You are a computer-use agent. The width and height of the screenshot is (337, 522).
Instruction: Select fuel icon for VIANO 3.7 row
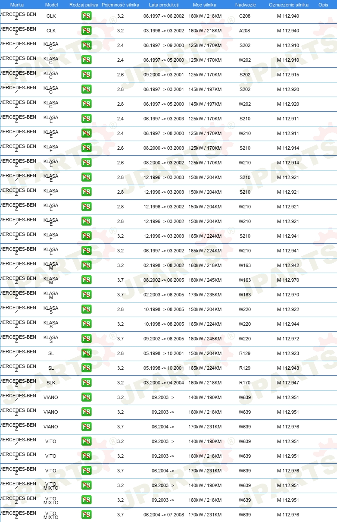pos(86,427)
